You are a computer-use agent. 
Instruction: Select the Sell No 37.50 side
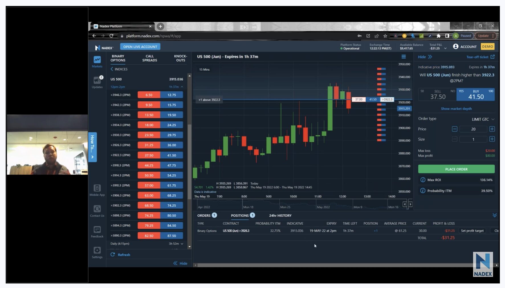coord(437,94)
